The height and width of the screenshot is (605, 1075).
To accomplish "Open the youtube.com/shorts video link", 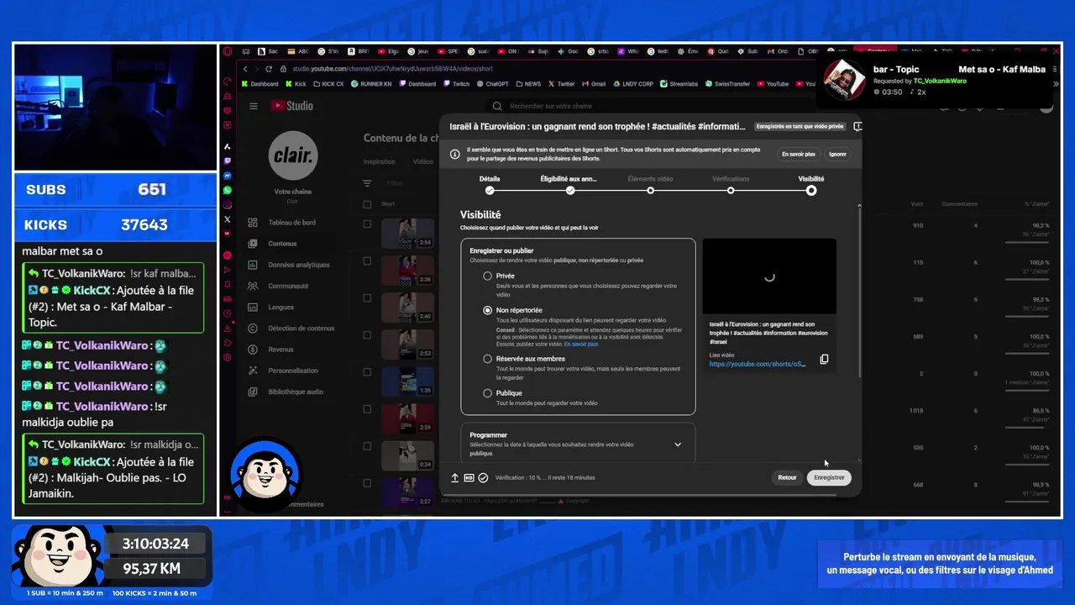I will pos(757,364).
